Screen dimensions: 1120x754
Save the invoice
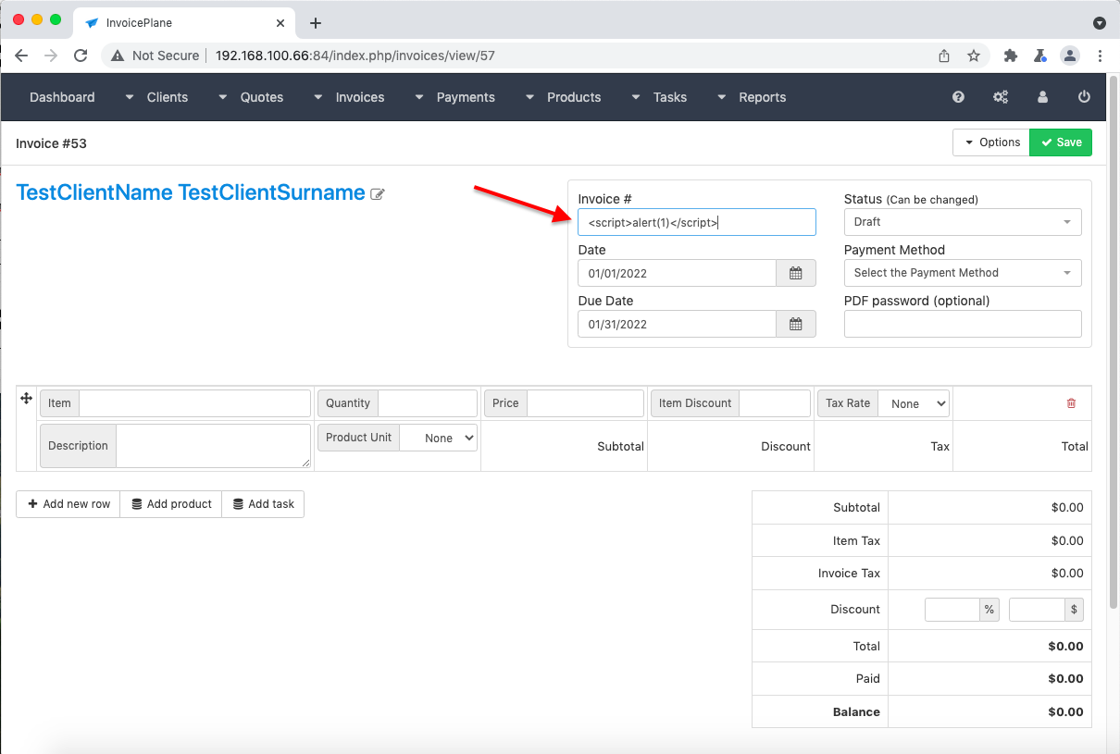click(1061, 142)
